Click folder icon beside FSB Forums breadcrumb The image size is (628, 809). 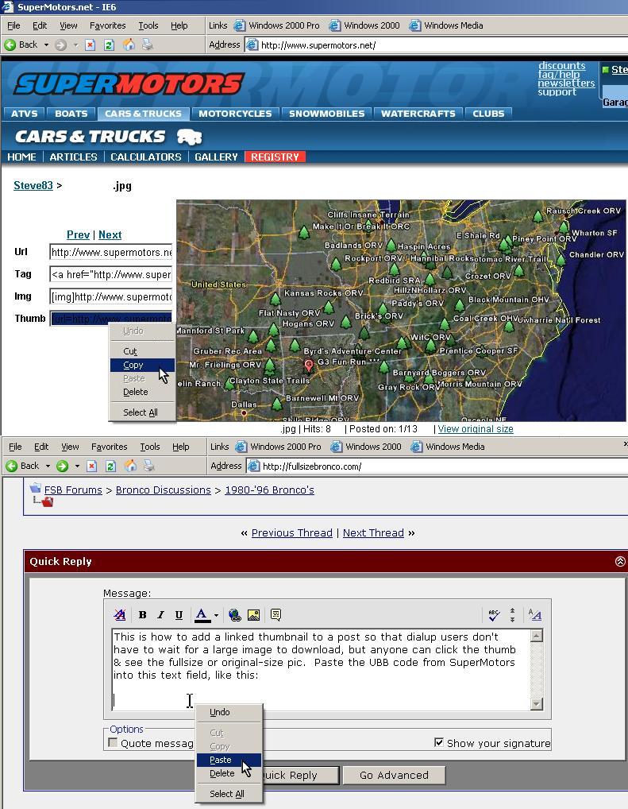pyautogui.click(x=35, y=488)
